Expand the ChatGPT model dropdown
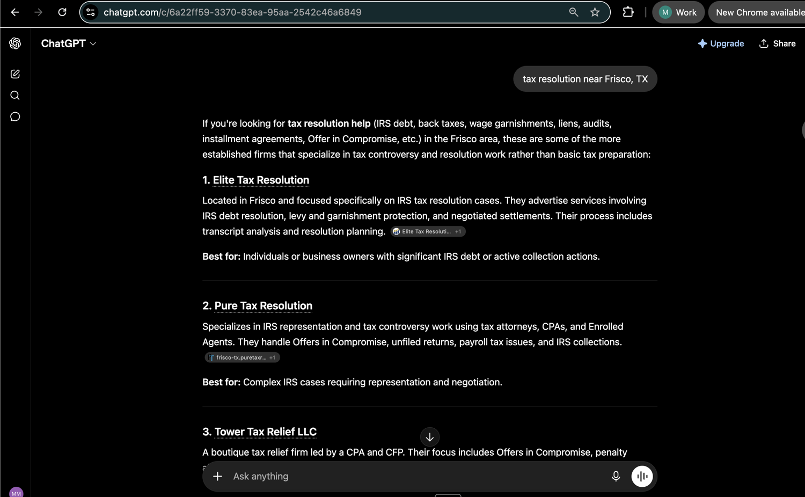Viewport: 805px width, 497px height. (x=69, y=43)
